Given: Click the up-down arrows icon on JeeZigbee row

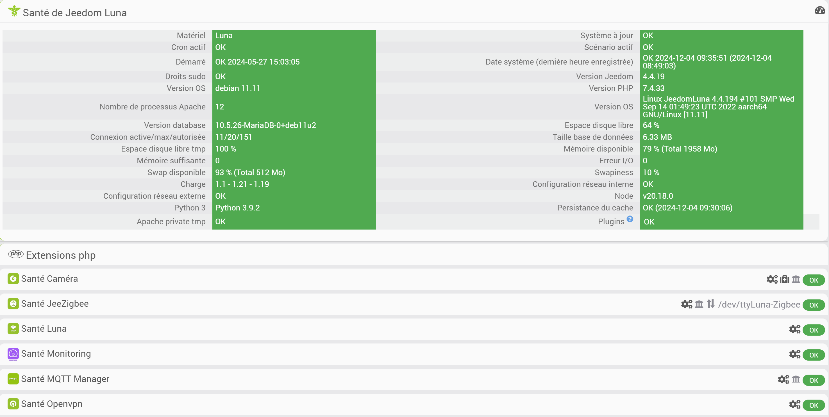Looking at the screenshot, I should (710, 304).
